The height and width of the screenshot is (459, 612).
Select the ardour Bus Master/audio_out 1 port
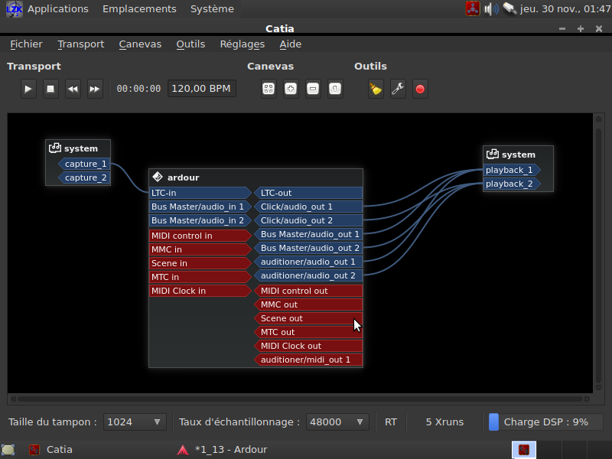pyautogui.click(x=309, y=234)
